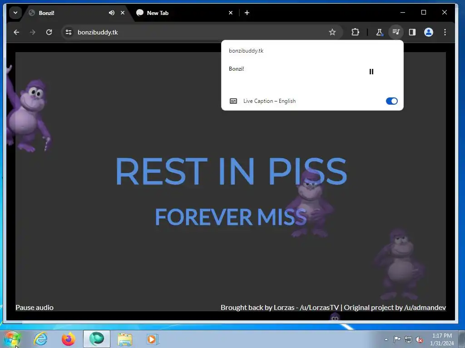Viewport: 465px width, 348px height.
Task: Open the Extensions puzzle icon
Action: [355, 32]
